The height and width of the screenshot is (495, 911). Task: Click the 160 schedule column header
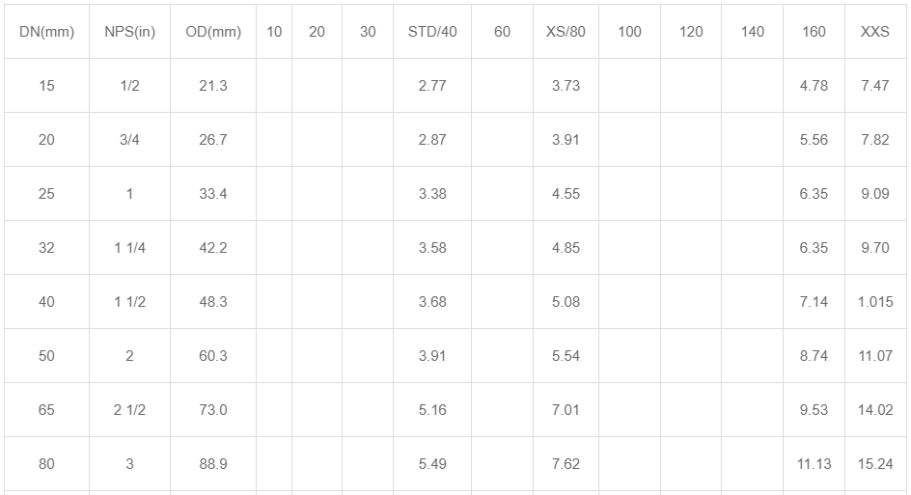[814, 32]
